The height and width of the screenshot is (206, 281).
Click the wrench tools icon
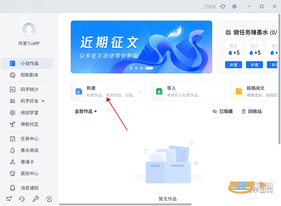click(35, 199)
